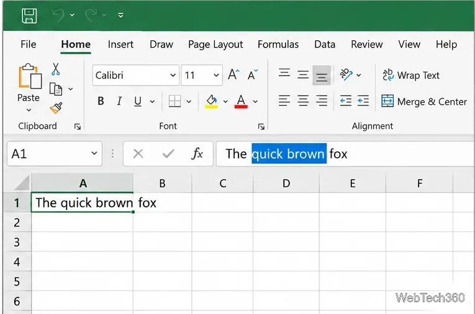Click Decrease Font Size icon
The height and width of the screenshot is (314, 475).
point(252,74)
